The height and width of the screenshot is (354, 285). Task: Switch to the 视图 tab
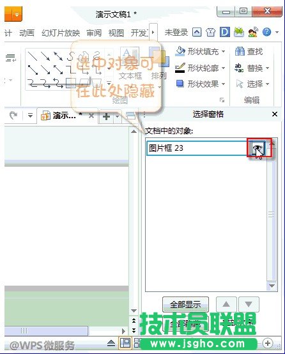[116, 33]
